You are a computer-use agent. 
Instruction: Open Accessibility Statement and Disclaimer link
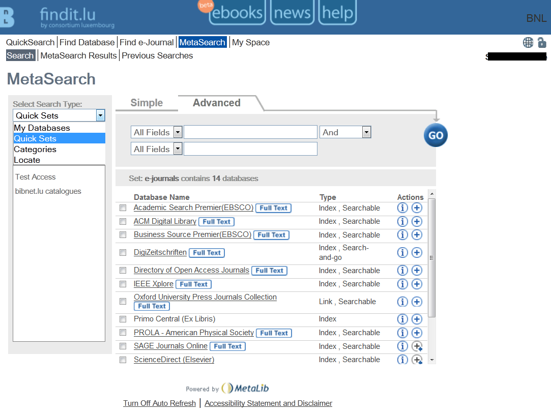269,403
